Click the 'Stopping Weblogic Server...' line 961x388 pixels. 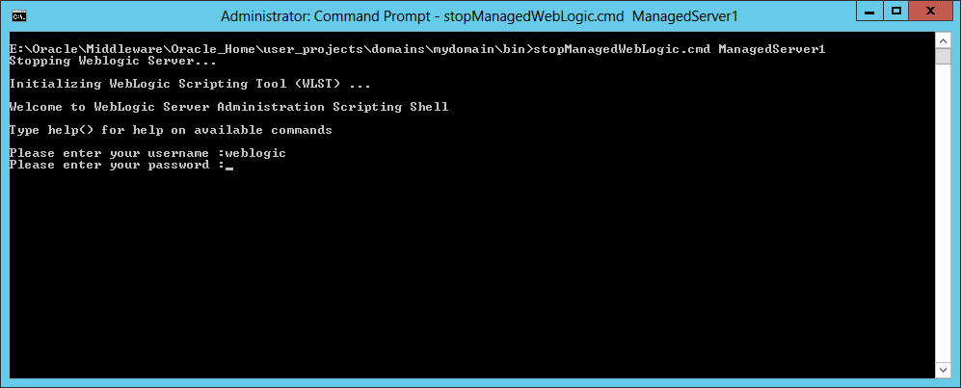tap(113, 60)
